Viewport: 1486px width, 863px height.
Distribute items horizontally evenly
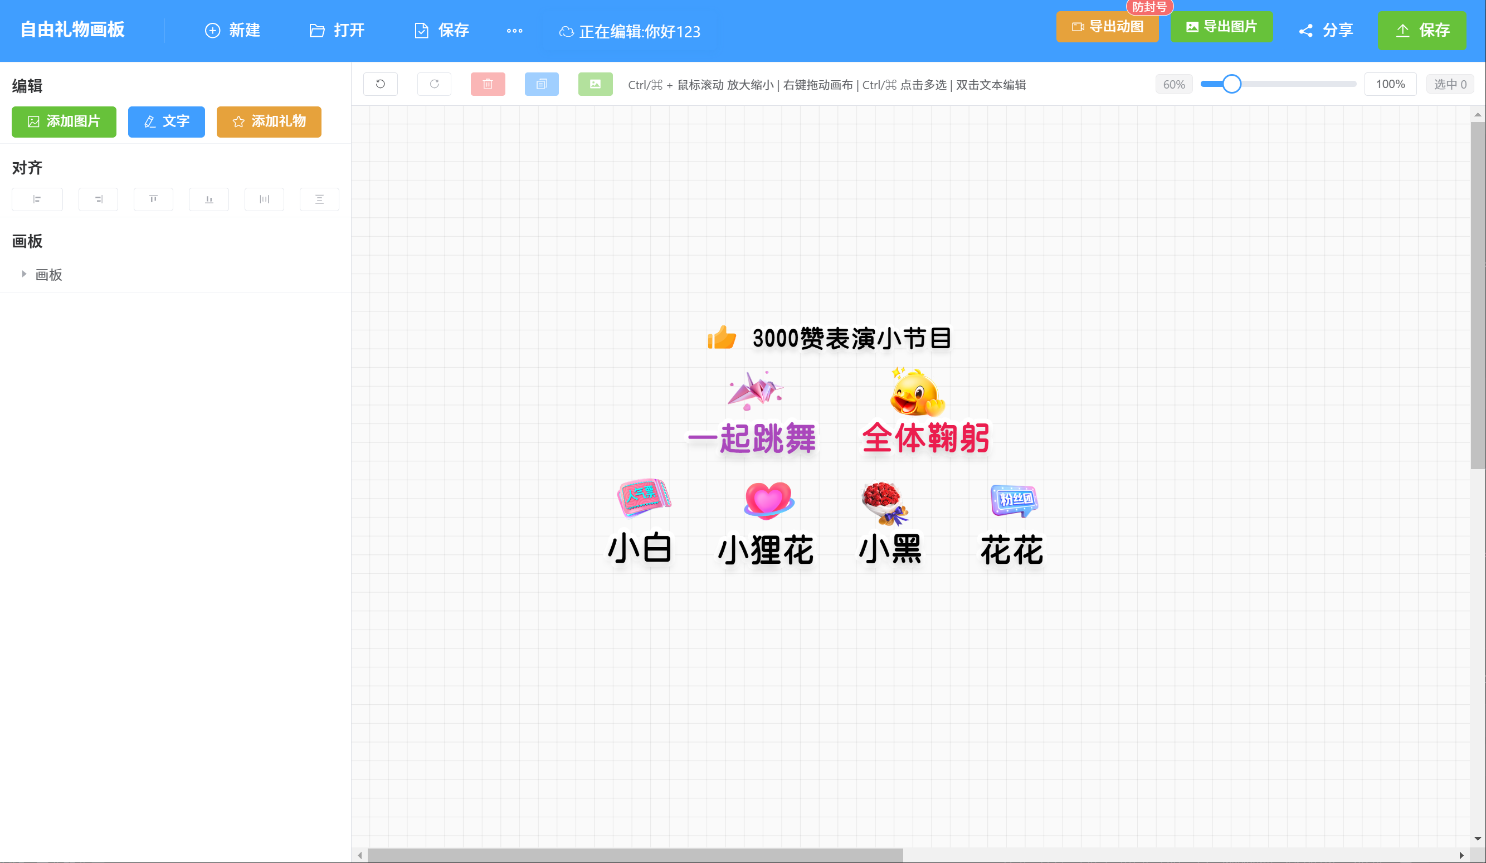click(x=264, y=199)
